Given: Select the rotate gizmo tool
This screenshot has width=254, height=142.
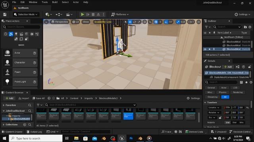Looking at the screenshot, I should point(135,22).
